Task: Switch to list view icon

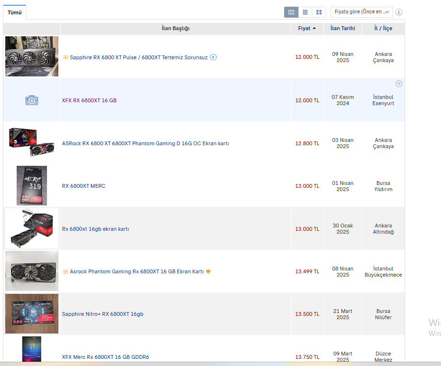Action: click(x=305, y=12)
